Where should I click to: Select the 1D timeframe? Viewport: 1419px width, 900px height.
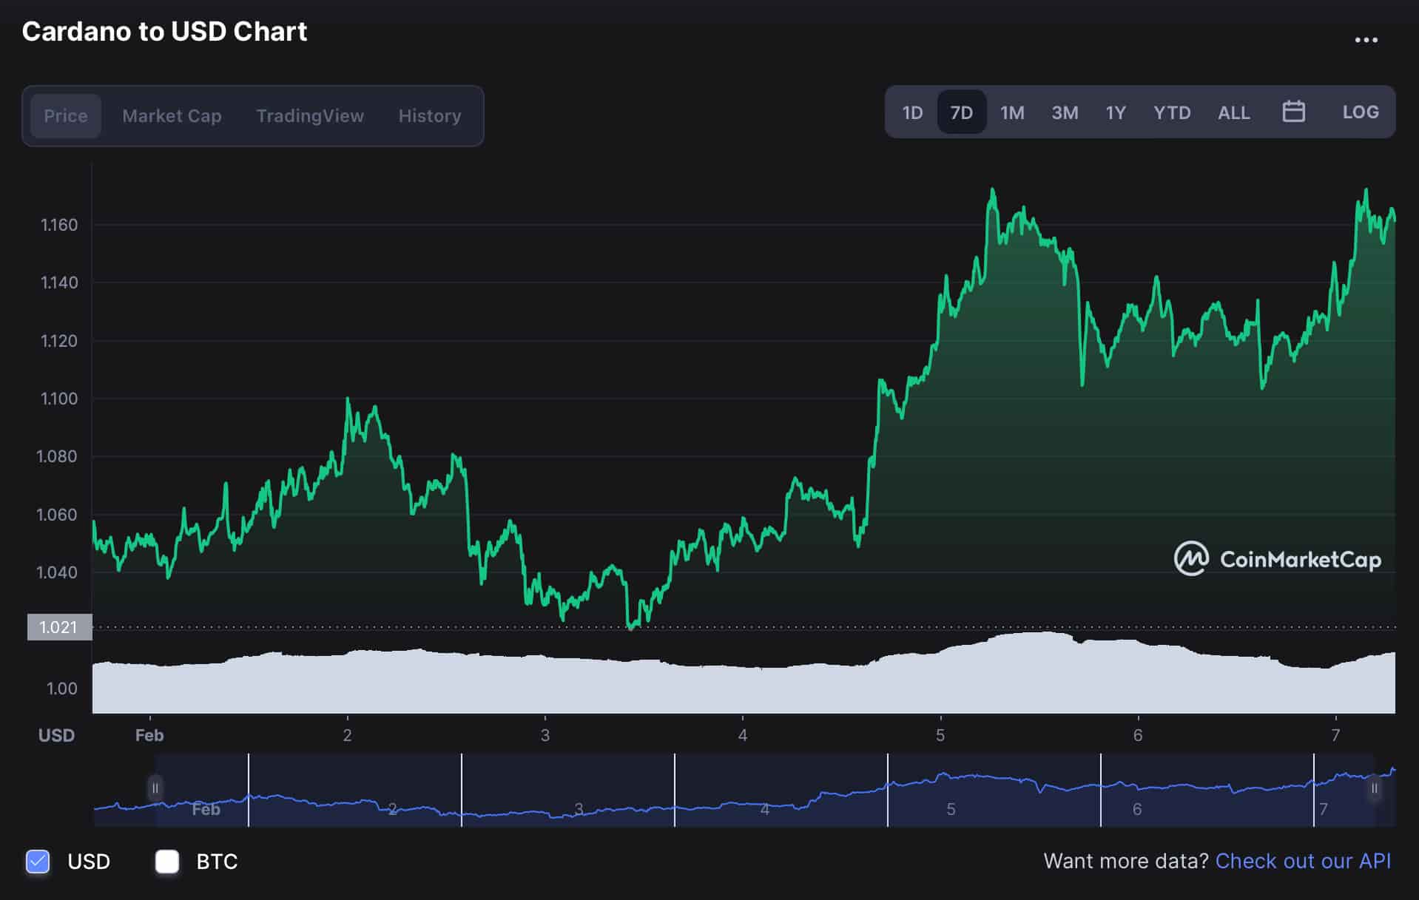[912, 112]
